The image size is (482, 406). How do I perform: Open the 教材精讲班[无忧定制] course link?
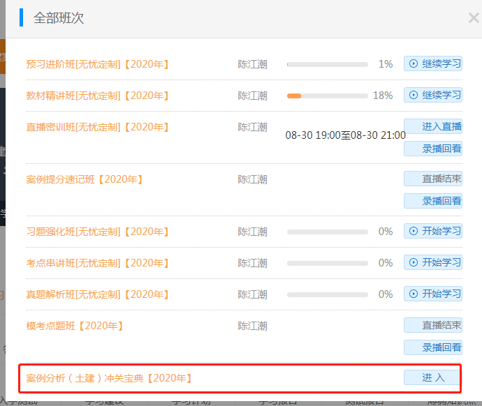[98, 96]
